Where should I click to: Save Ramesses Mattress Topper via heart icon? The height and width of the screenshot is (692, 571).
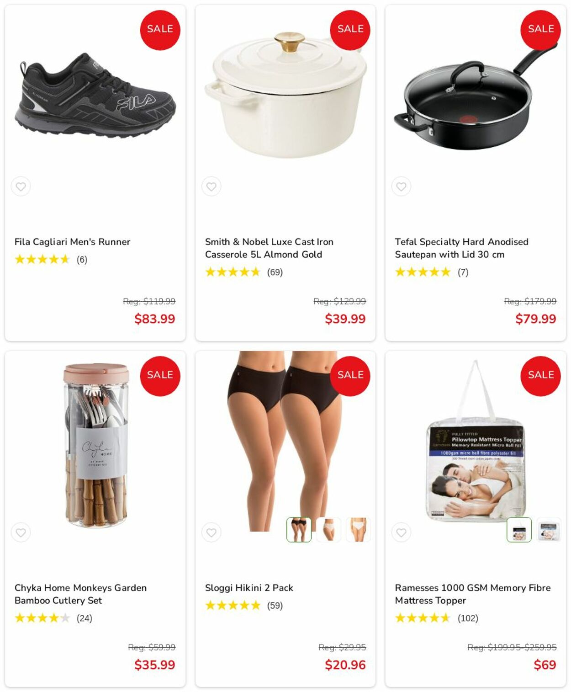(402, 532)
